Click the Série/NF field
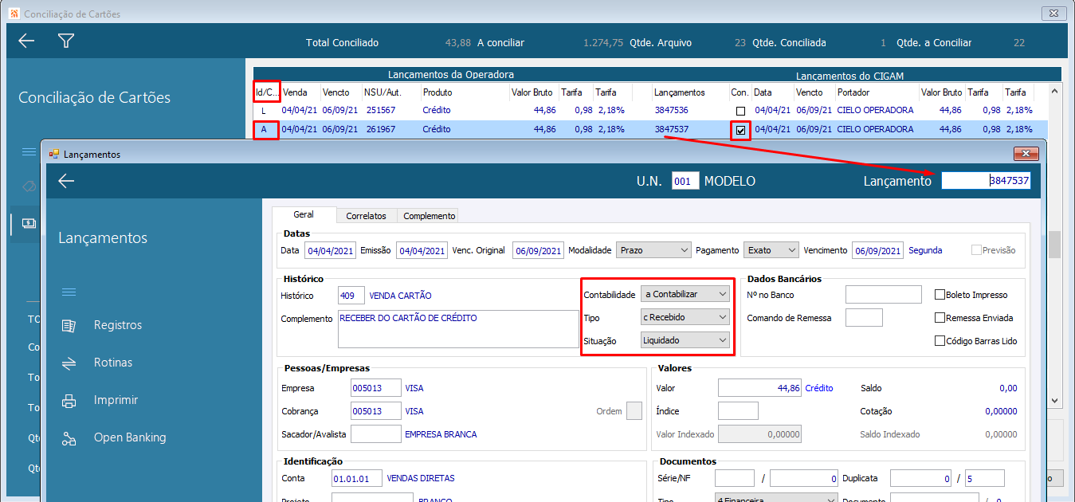 [734, 478]
